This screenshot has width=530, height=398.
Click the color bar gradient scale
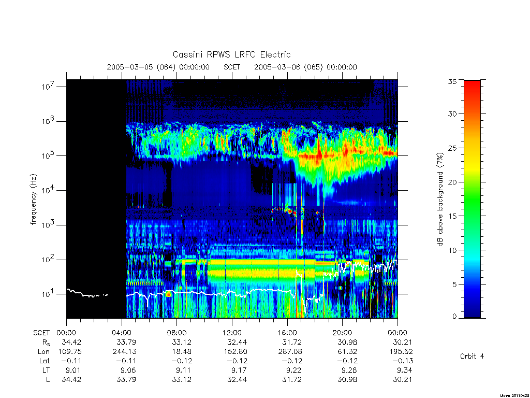(x=472, y=199)
